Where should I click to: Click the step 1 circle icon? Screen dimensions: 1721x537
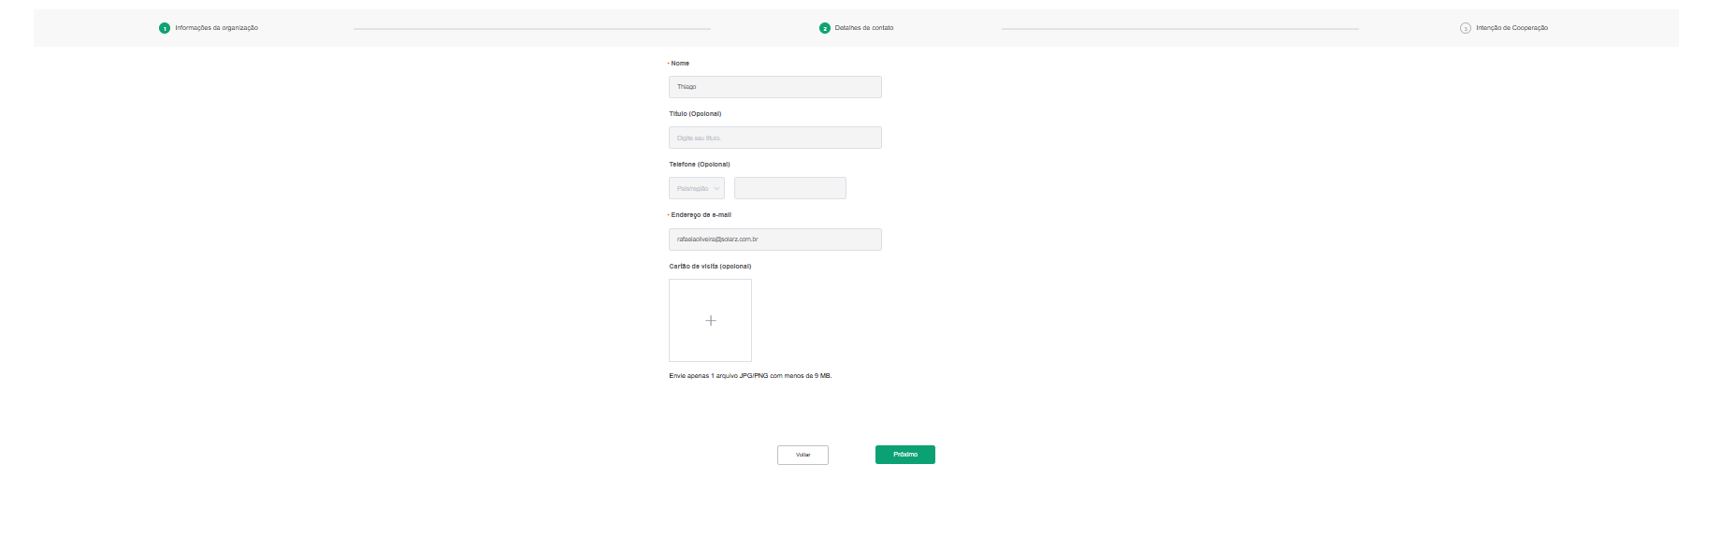pos(165,28)
